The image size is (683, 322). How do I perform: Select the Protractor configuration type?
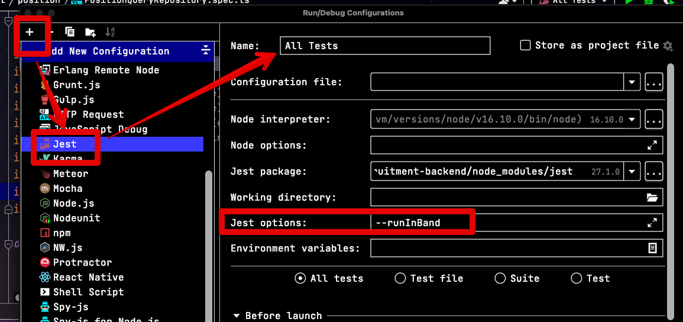(x=75, y=262)
